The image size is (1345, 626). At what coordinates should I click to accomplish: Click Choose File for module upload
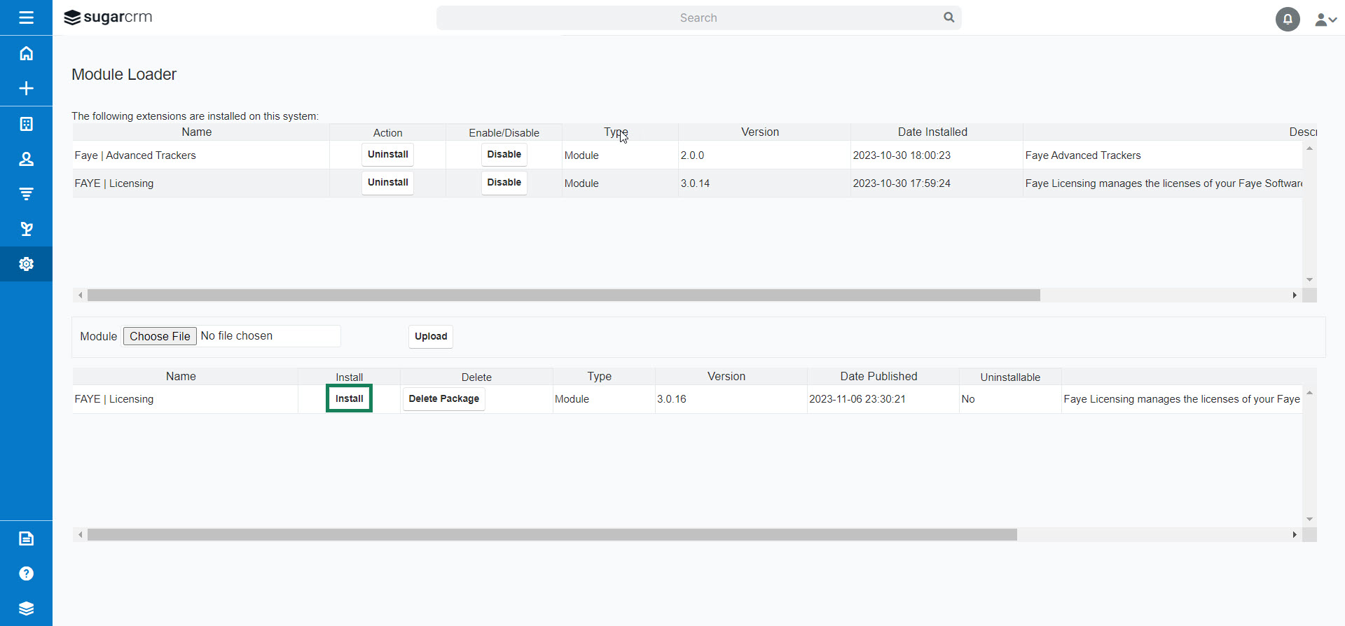pos(160,336)
